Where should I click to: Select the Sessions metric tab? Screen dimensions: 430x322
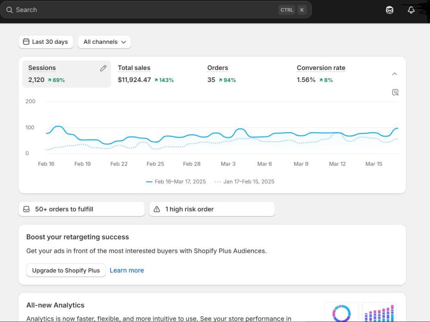click(x=67, y=74)
